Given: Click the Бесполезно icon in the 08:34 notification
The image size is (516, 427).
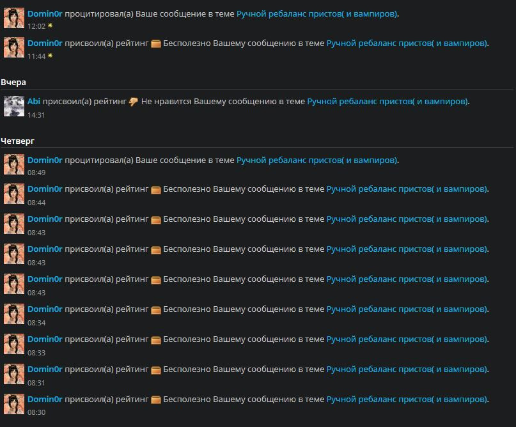Looking at the screenshot, I should (x=155, y=310).
